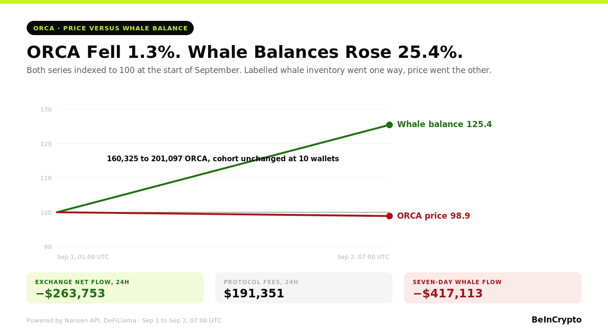Click the −$417,113 value

point(448,294)
